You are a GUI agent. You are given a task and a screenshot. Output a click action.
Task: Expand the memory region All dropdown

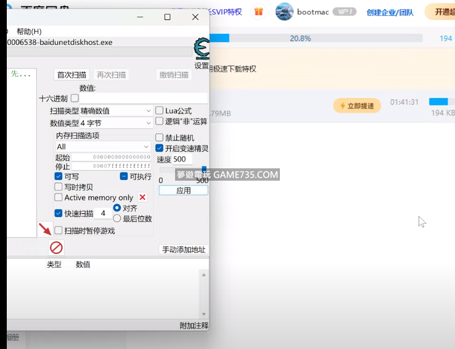103,147
